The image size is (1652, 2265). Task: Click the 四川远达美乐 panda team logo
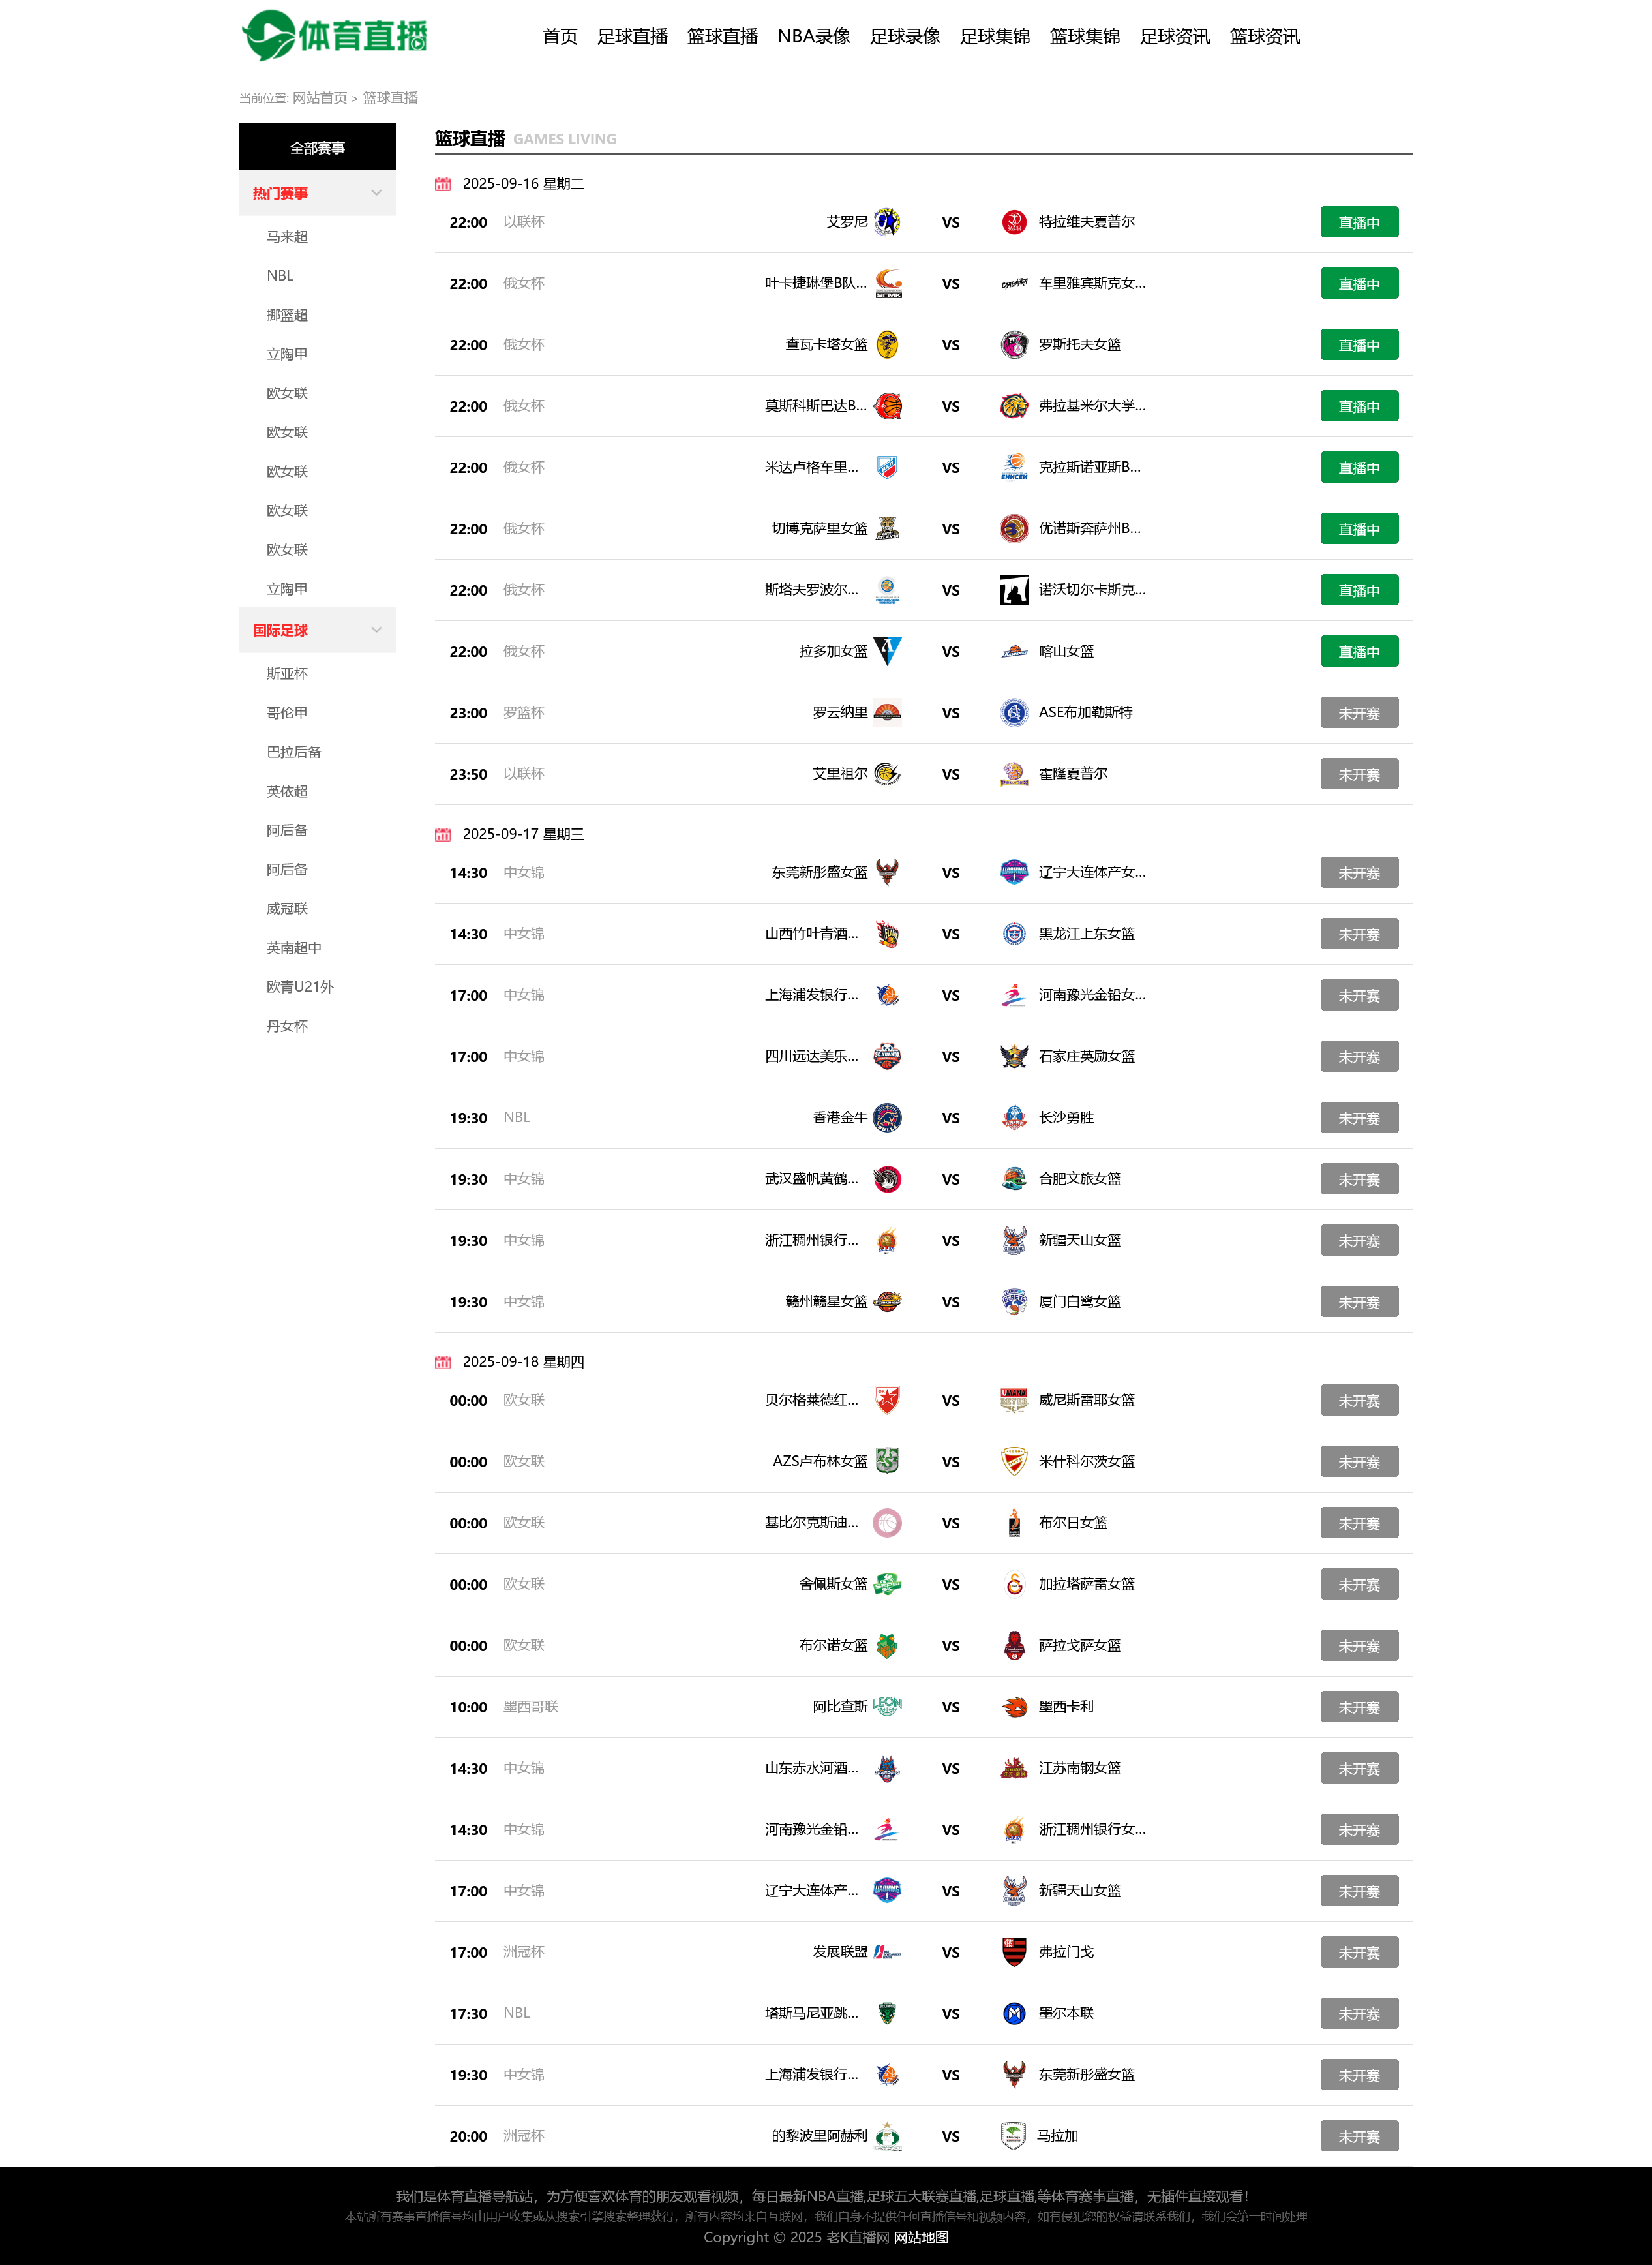pyautogui.click(x=887, y=1056)
